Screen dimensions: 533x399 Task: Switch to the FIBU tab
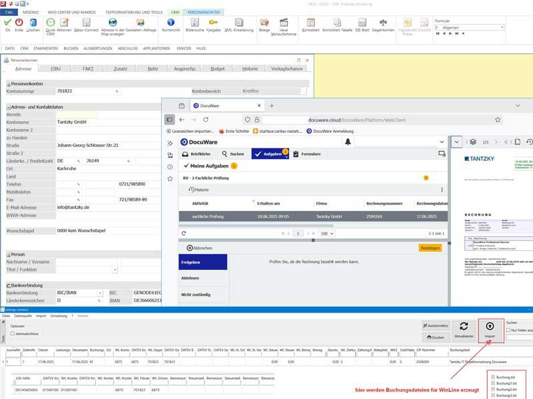coord(55,69)
